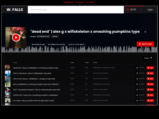
Task: Open iris aeter slowcore title
Action: click(34, 101)
